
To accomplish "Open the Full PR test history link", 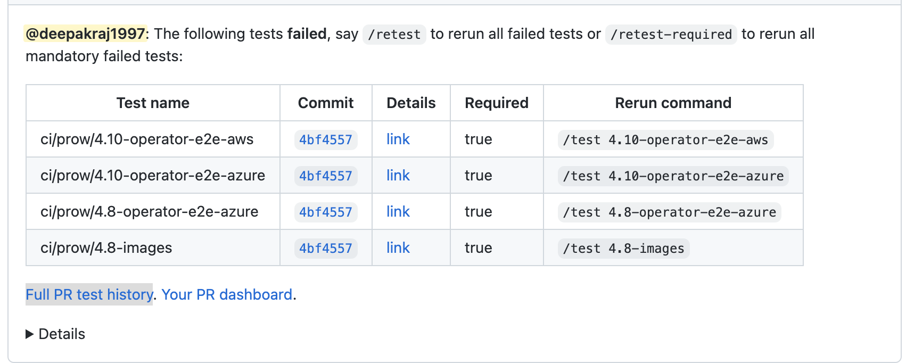I will click(x=89, y=294).
